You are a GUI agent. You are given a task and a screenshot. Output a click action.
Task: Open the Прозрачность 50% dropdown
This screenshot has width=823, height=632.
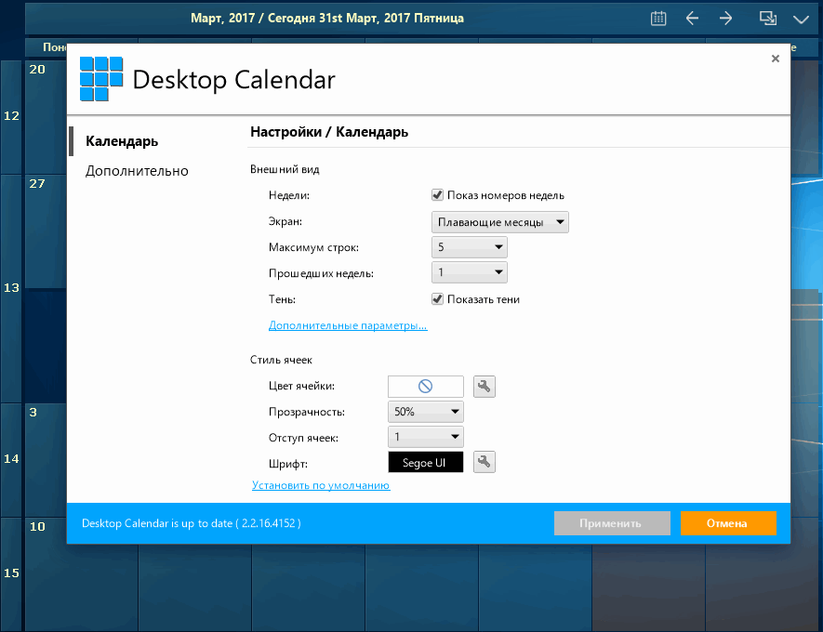pyautogui.click(x=426, y=412)
